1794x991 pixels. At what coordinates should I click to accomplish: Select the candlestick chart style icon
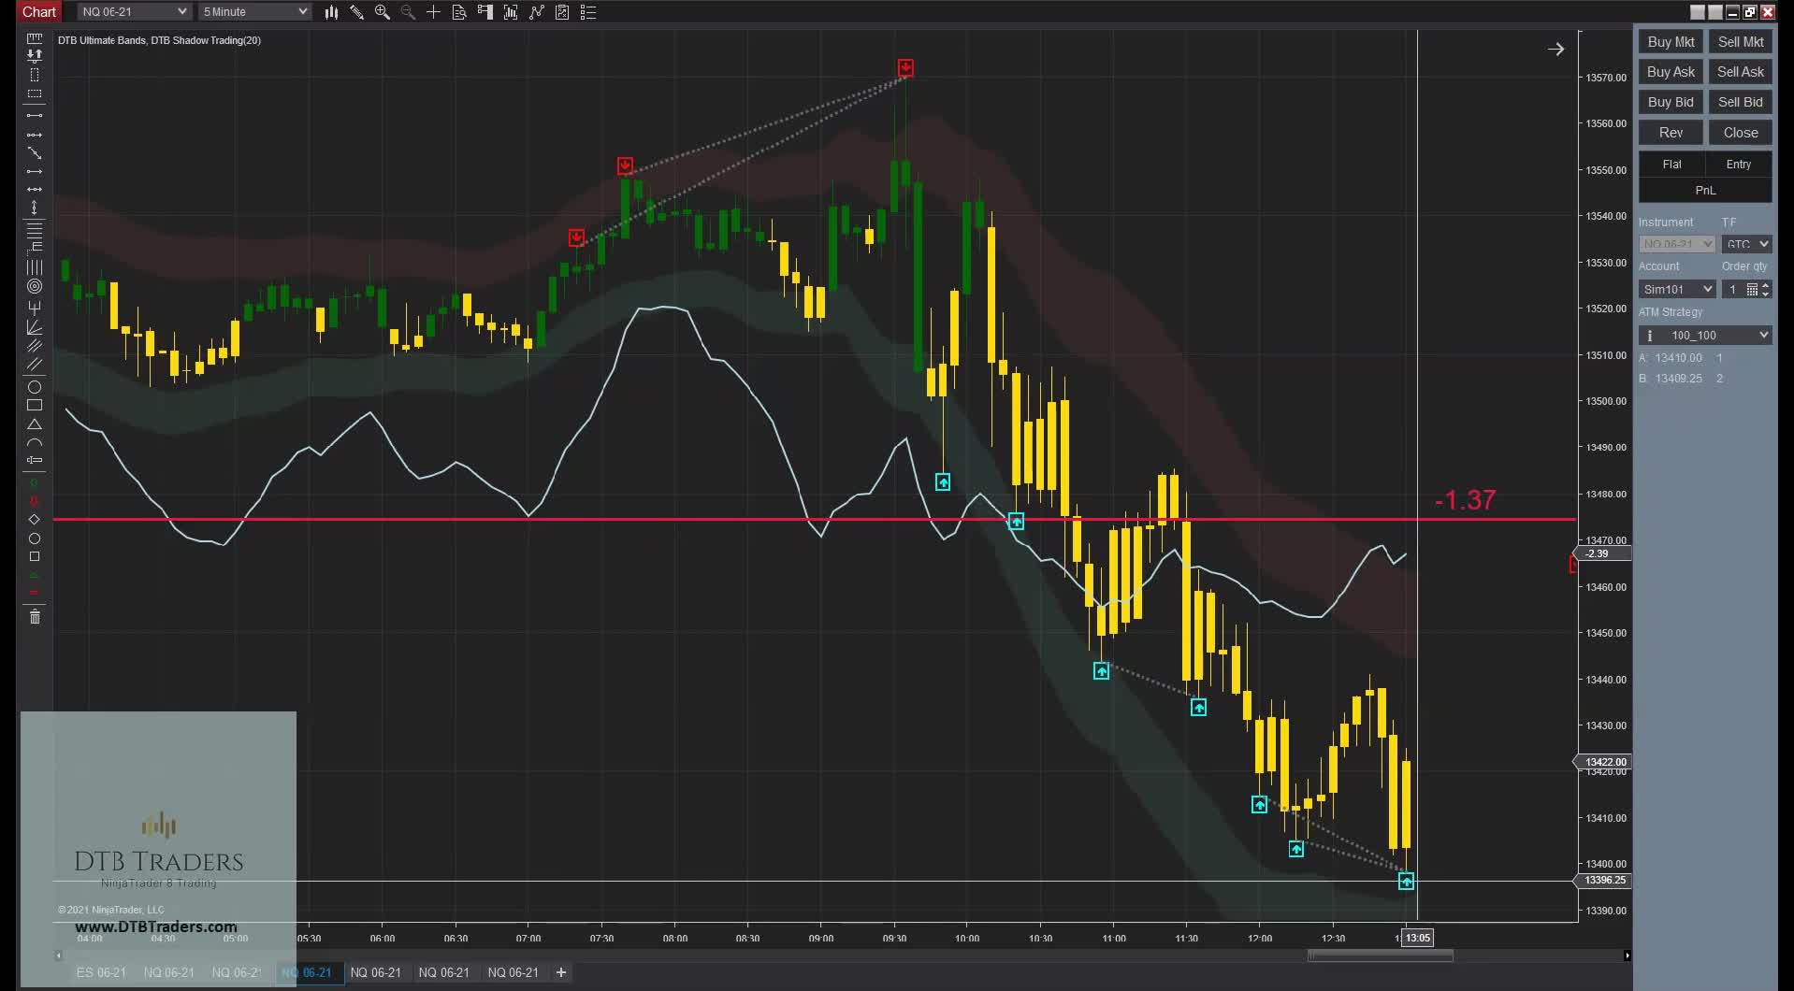pos(332,12)
